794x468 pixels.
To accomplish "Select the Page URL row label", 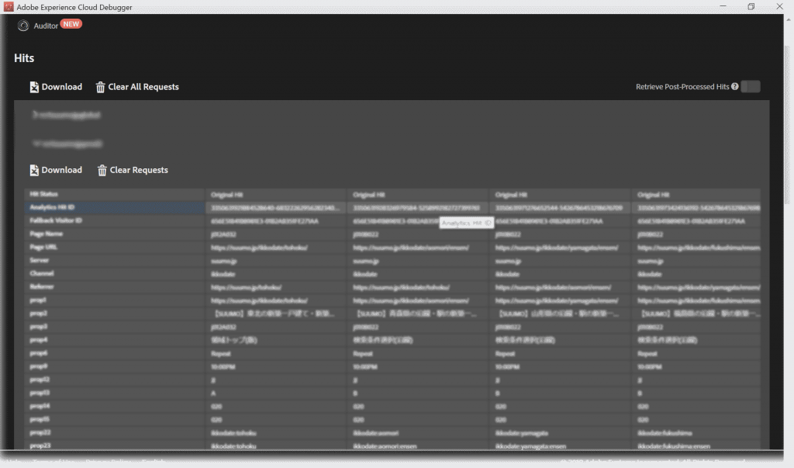I will (43, 247).
